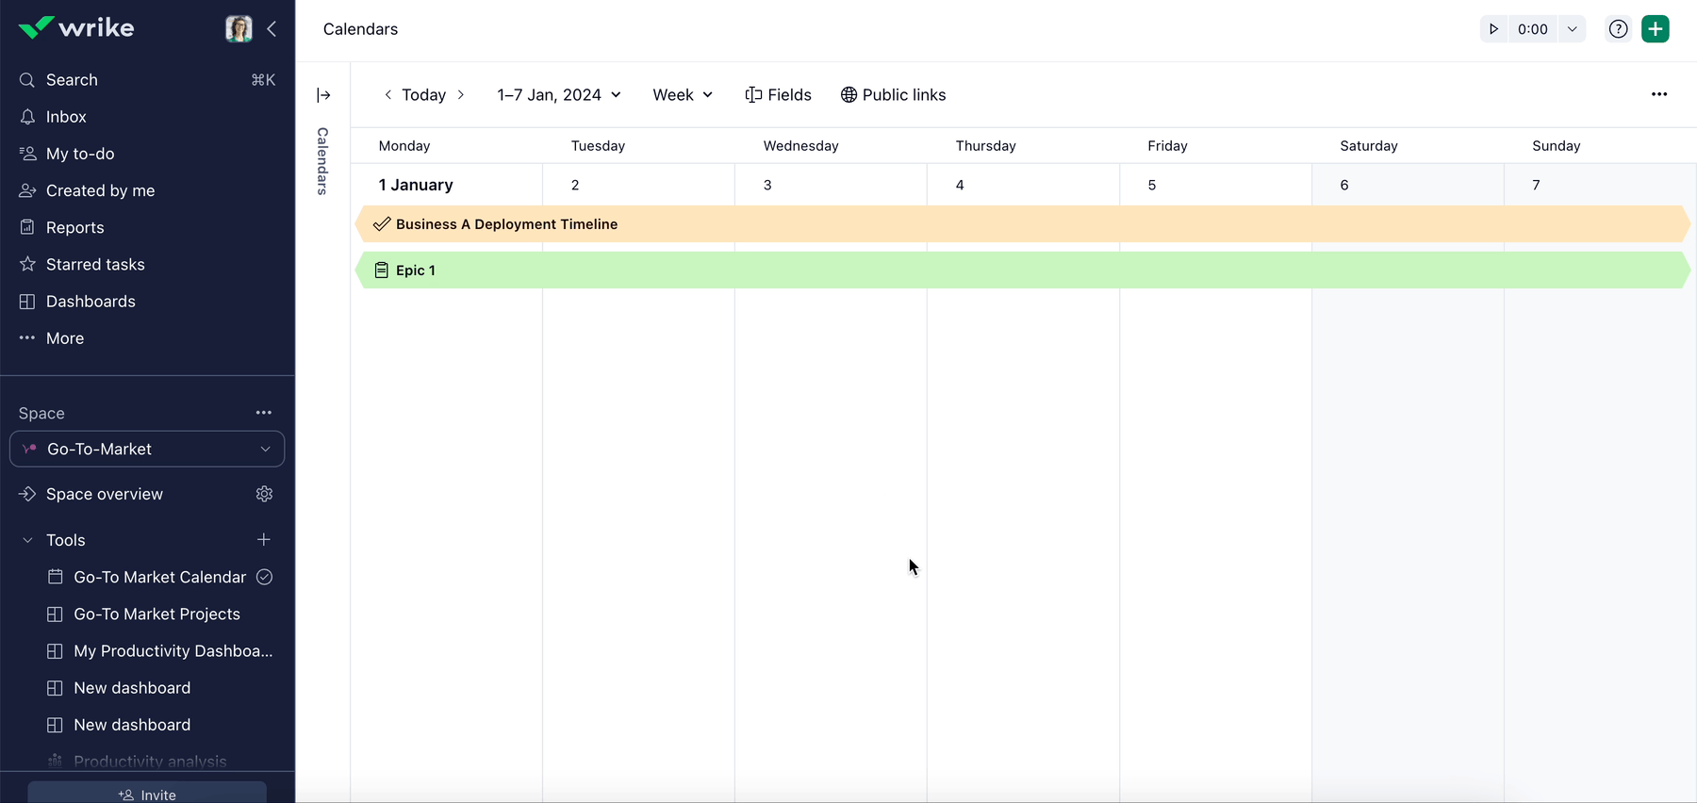
Task: Open the help question mark icon
Action: point(1618,29)
